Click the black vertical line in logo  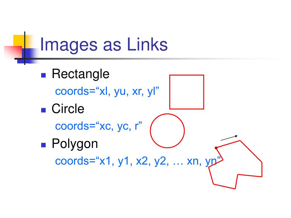pyautogui.click(x=25, y=48)
